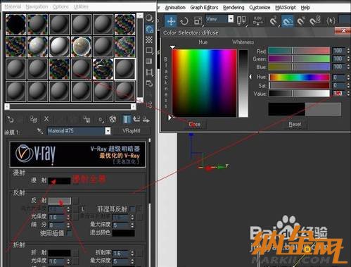Select the Move tool in main toolbar
Viewport: 351px width, 267px height.
click(x=171, y=21)
